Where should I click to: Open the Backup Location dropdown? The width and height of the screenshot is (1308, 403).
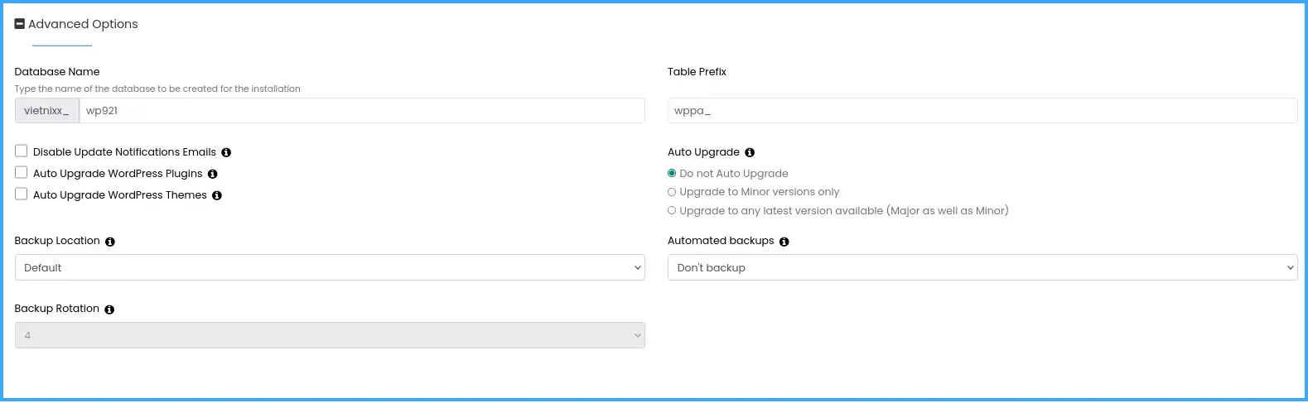click(330, 267)
